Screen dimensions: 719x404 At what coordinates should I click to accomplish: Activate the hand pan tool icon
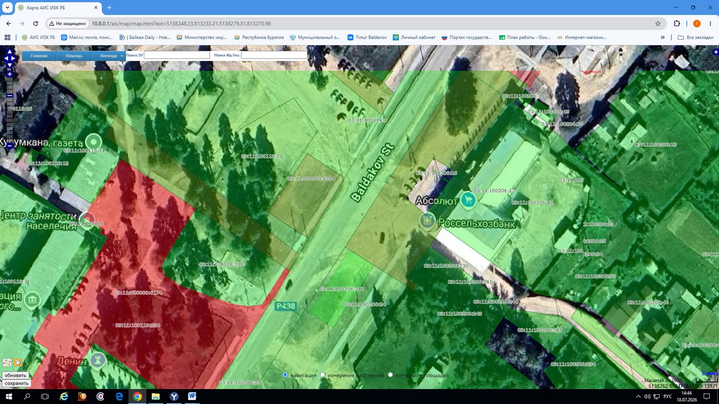(x=17, y=362)
